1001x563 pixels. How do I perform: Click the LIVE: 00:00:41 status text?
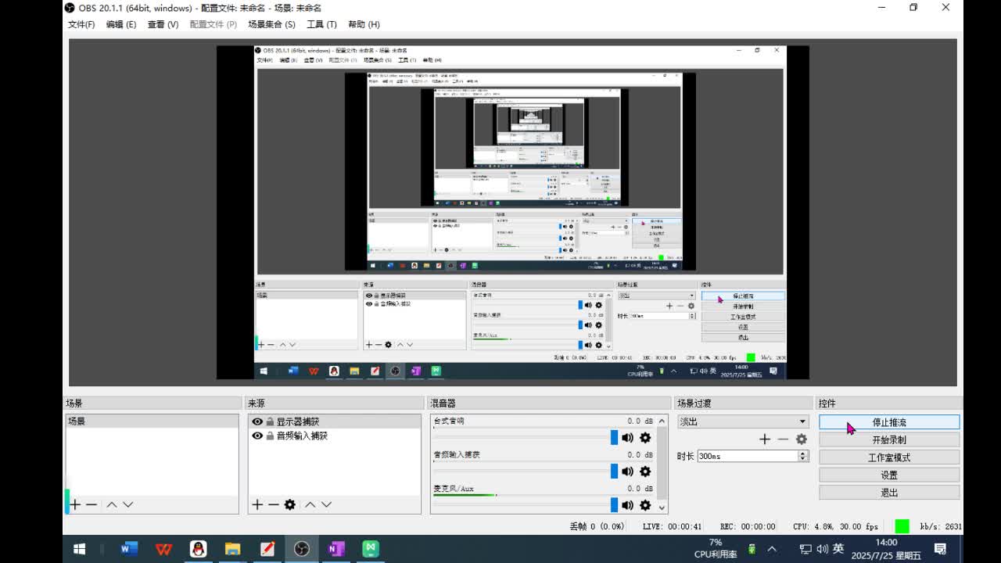click(672, 527)
